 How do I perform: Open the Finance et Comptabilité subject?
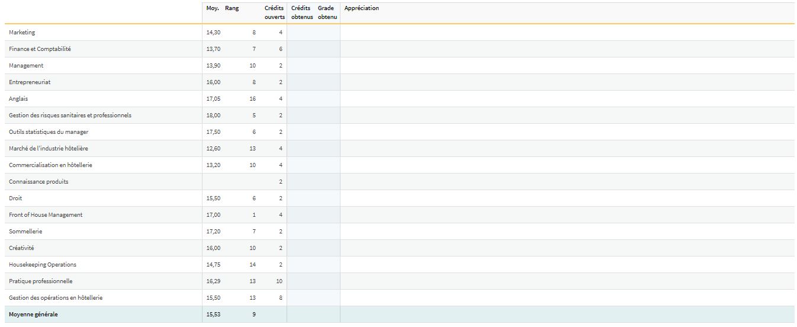40,49
